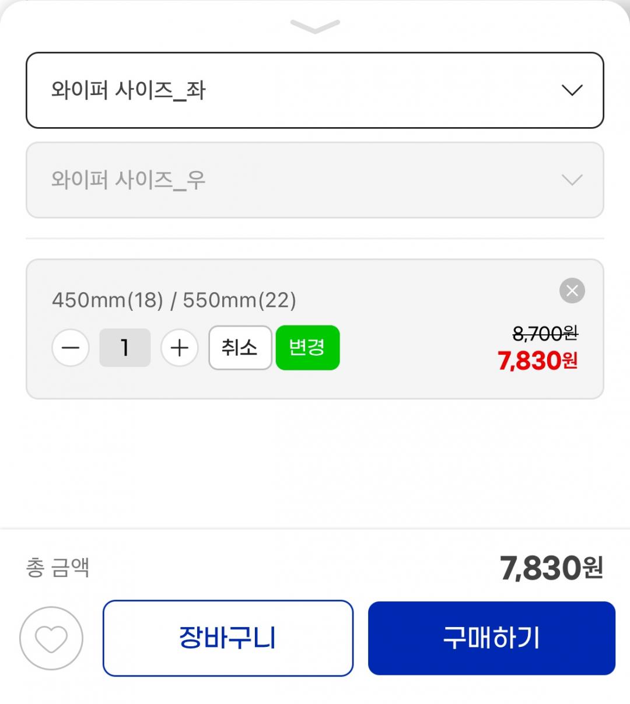630x704 pixels.
Task: Click the bold total 7,830원 amount
Action: point(551,568)
